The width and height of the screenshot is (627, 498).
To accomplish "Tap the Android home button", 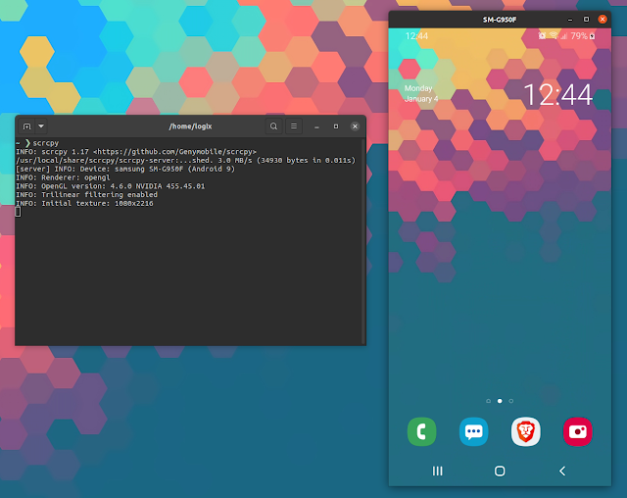I will point(500,471).
